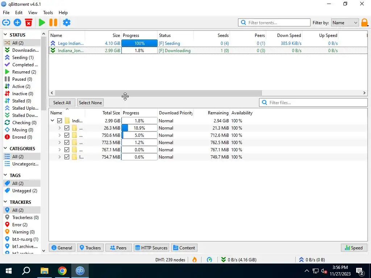The image size is (371, 278).
Task: Open the Filter by Name dropdown
Action: pos(345,23)
